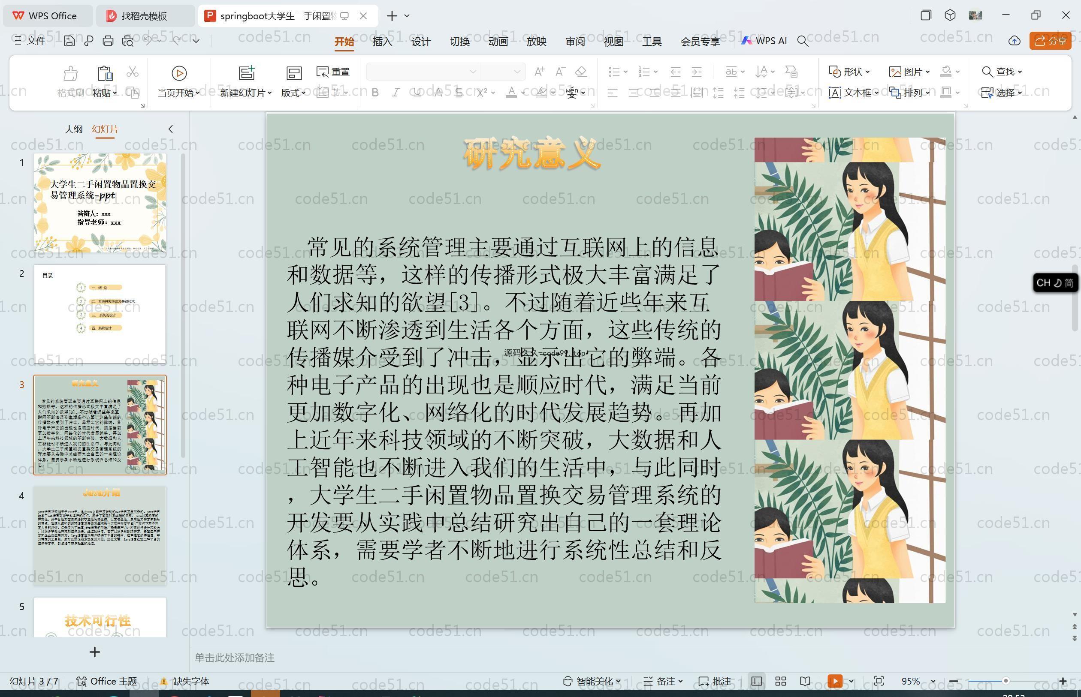Click the font color A swatch
1081x697 pixels.
click(x=511, y=93)
